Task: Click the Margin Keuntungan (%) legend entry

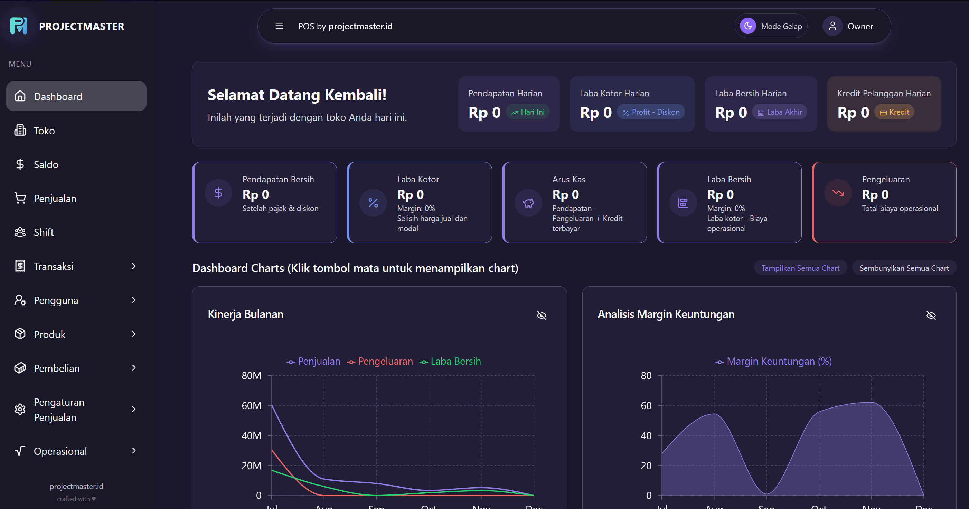Action: pos(774,361)
